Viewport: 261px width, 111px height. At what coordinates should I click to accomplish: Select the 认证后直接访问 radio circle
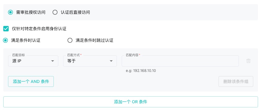click(x=55, y=12)
